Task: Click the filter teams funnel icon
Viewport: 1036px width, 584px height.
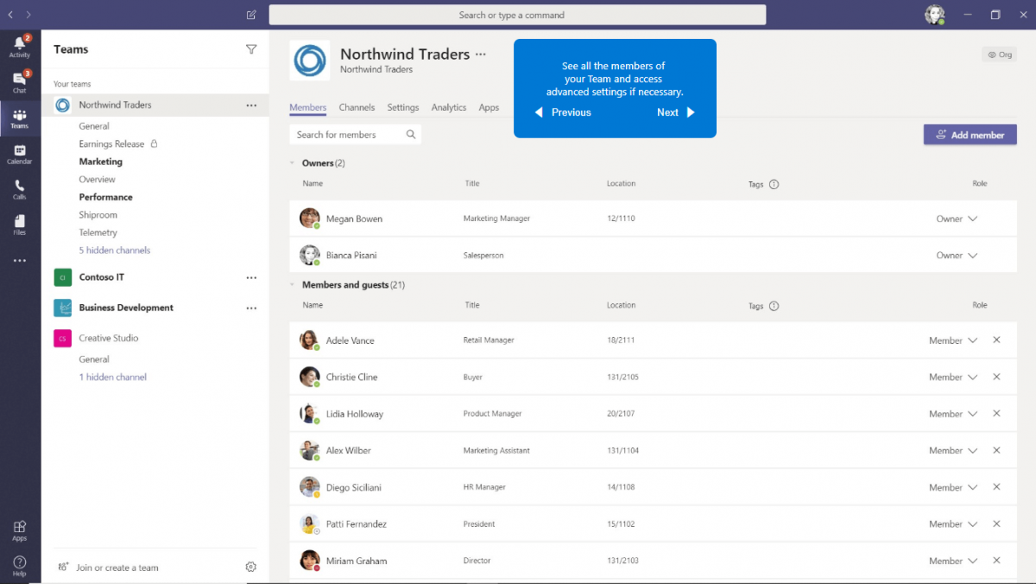Action: [x=251, y=49]
